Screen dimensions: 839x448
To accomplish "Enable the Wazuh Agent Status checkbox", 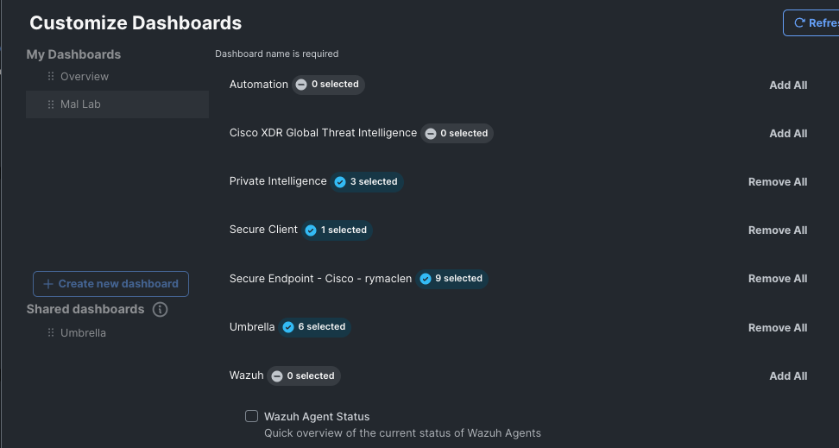I will tap(252, 416).
